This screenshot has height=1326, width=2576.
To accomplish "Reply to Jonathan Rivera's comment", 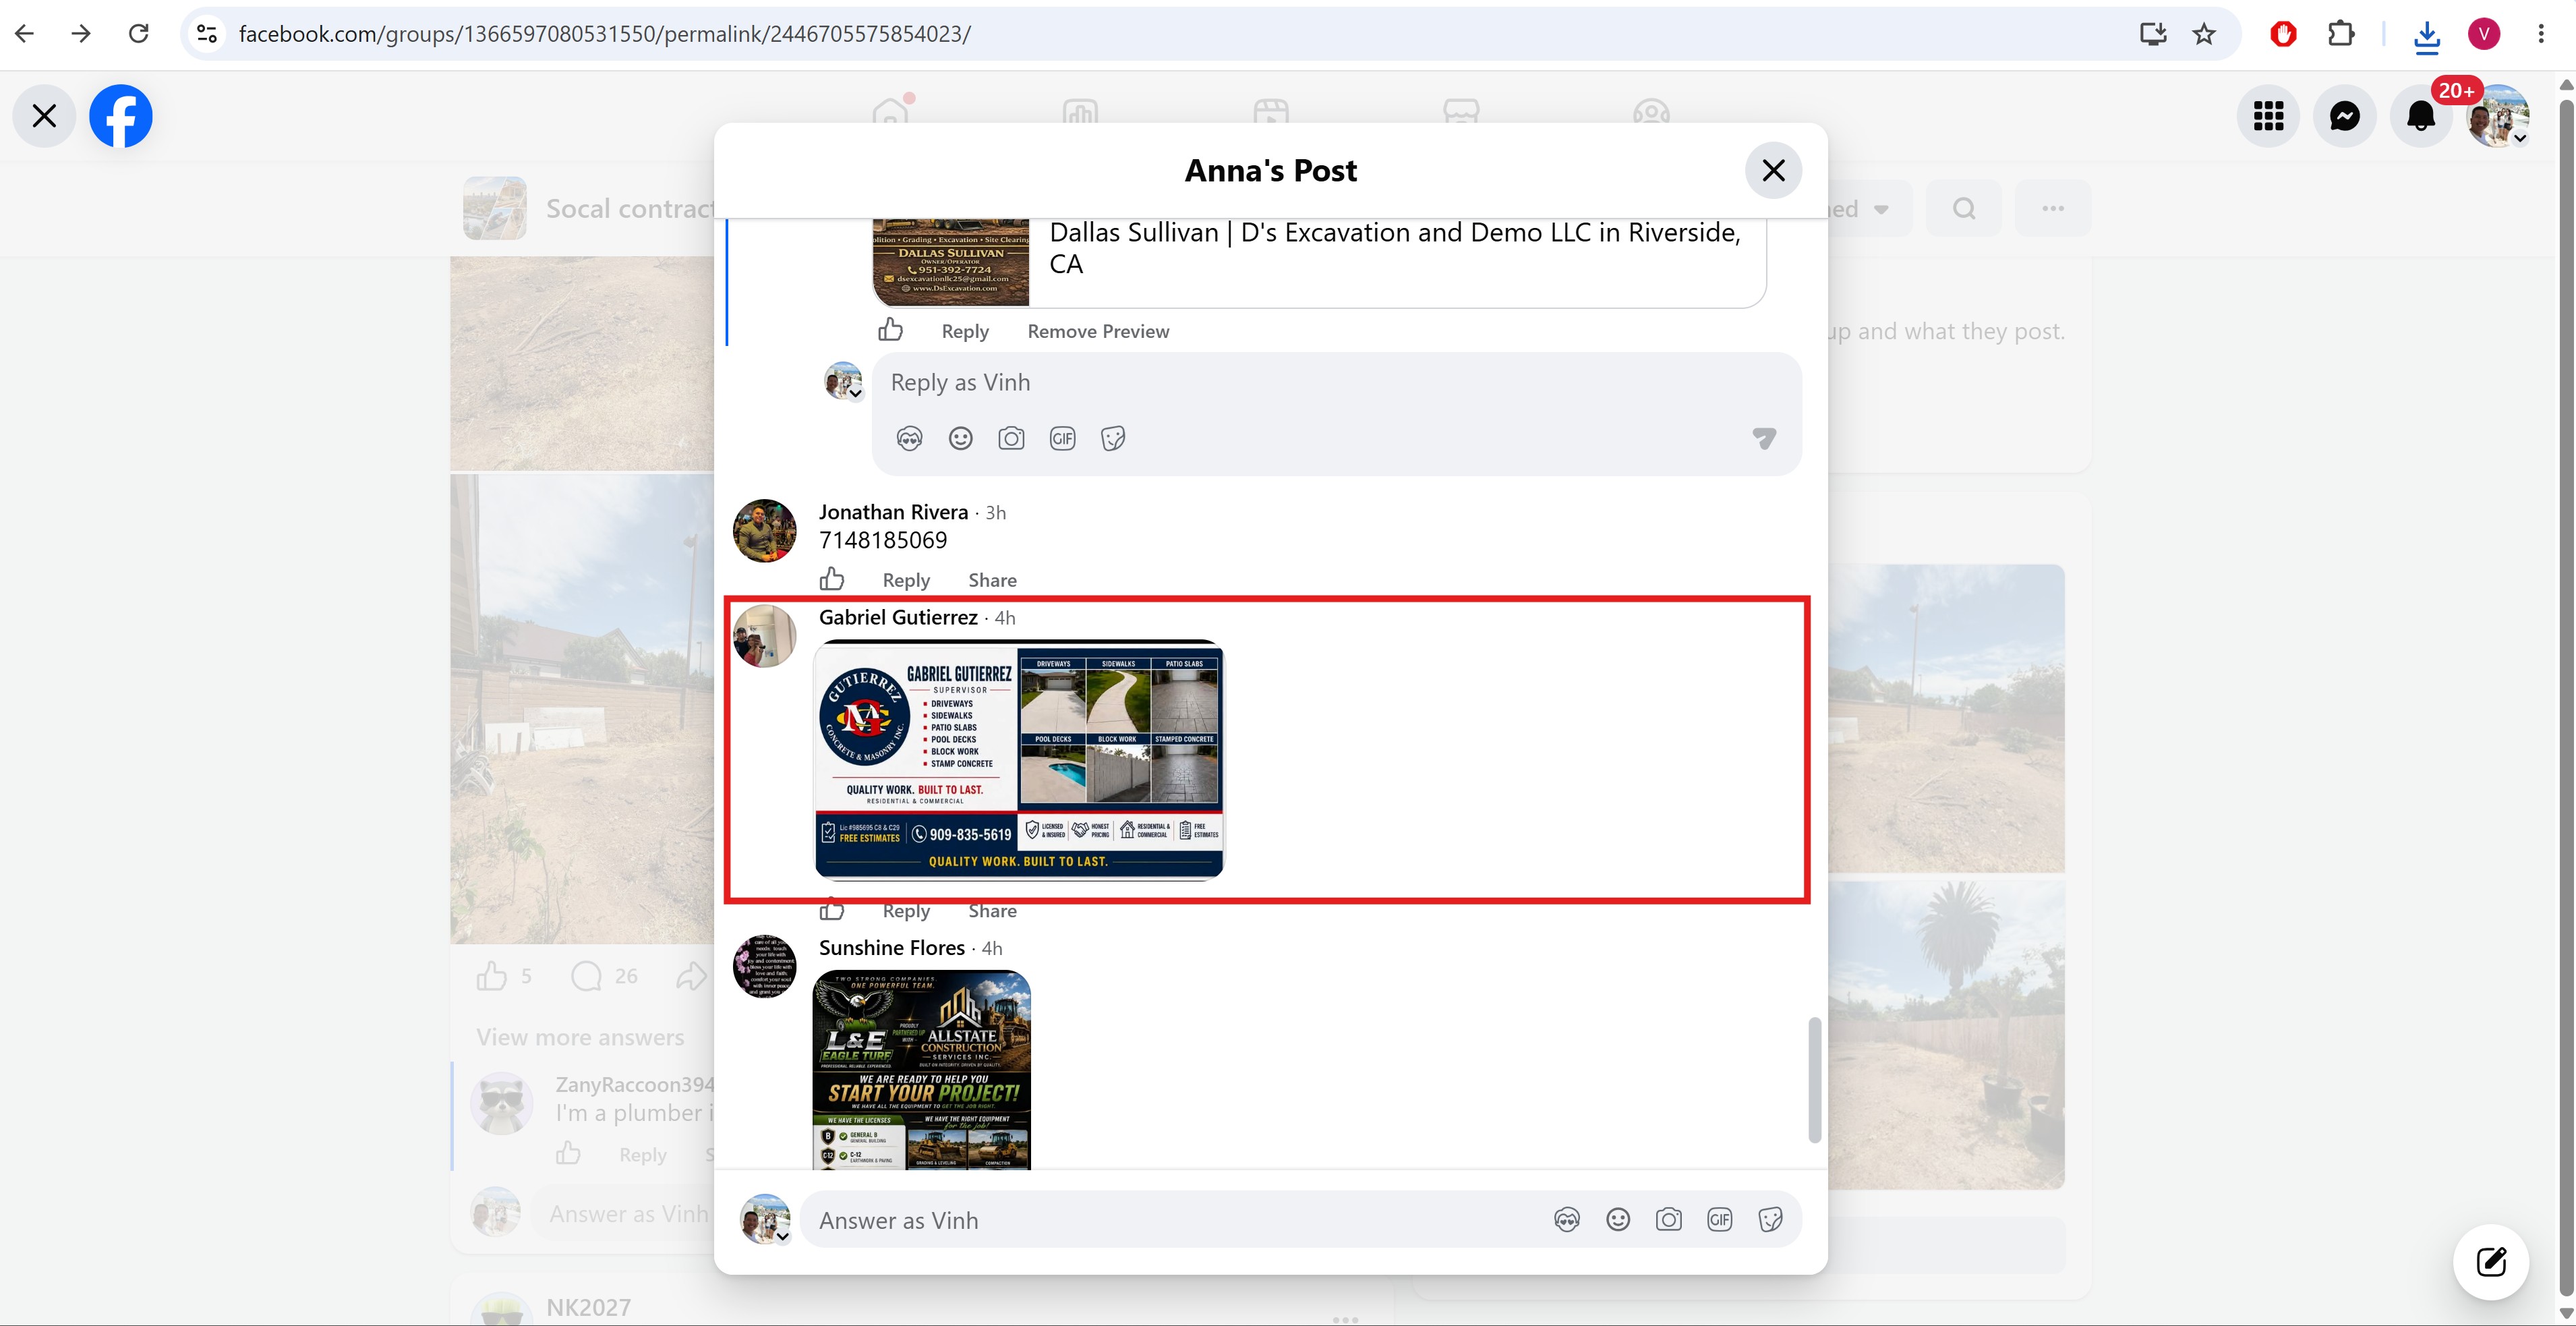I will point(906,580).
